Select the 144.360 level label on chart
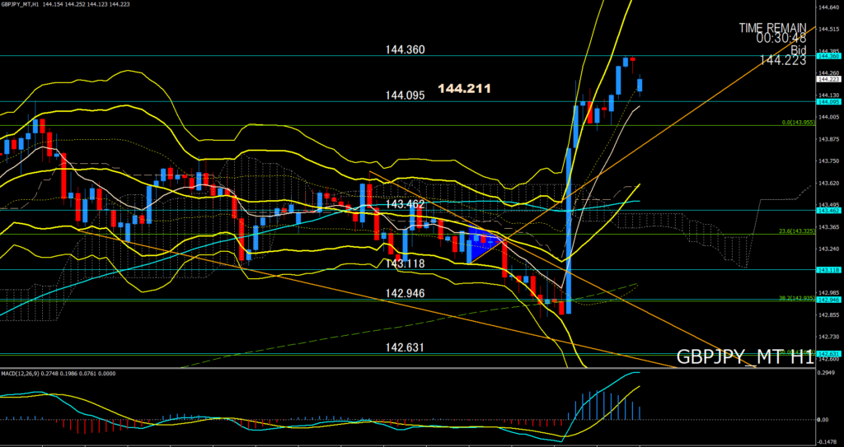Viewport: 844px width, 447px height. pyautogui.click(x=406, y=49)
